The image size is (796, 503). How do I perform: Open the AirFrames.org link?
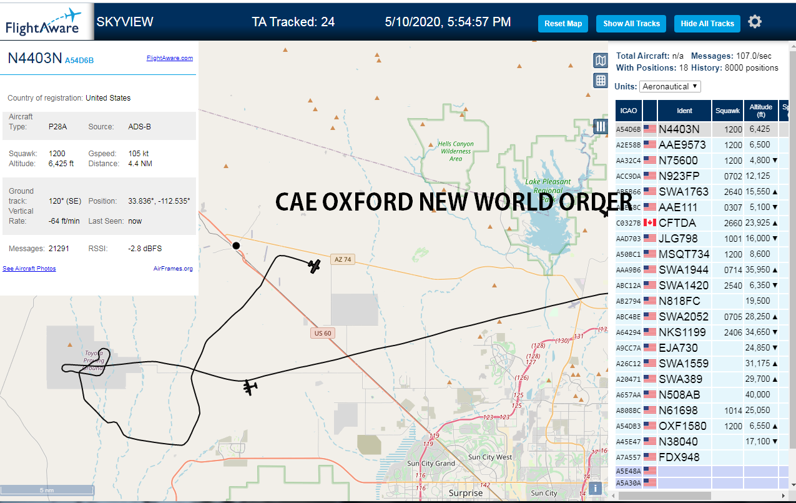point(173,269)
